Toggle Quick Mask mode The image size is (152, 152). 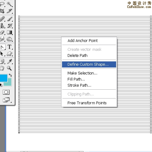pyautogui.click(x=6, y=92)
